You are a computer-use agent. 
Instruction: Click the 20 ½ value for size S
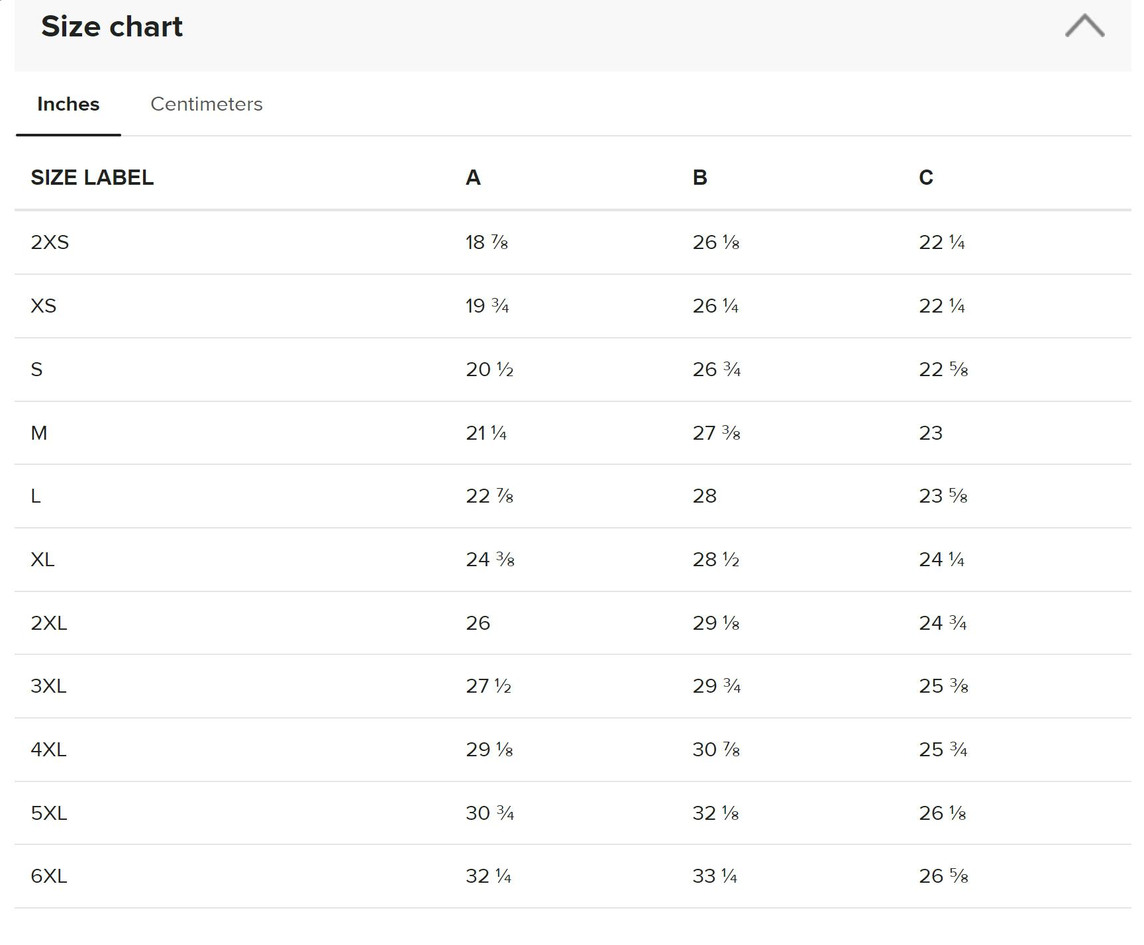coord(490,370)
